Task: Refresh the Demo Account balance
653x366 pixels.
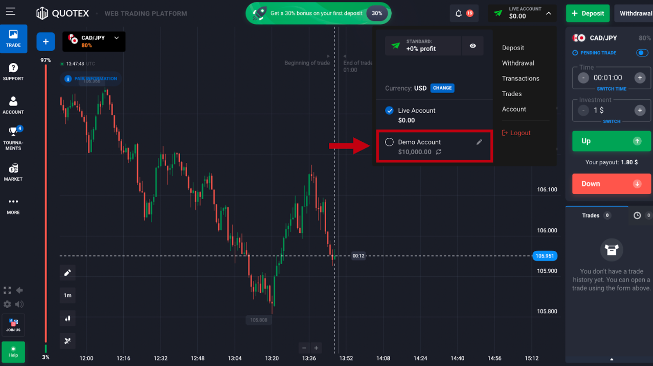Action: (439, 152)
